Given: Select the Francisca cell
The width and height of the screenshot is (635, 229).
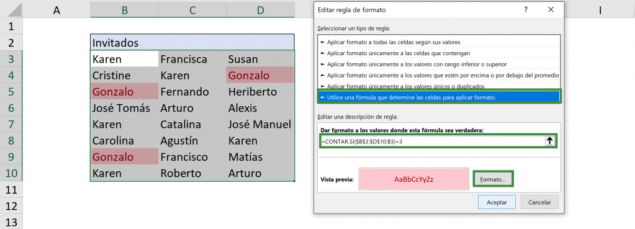Looking at the screenshot, I should point(192,59).
